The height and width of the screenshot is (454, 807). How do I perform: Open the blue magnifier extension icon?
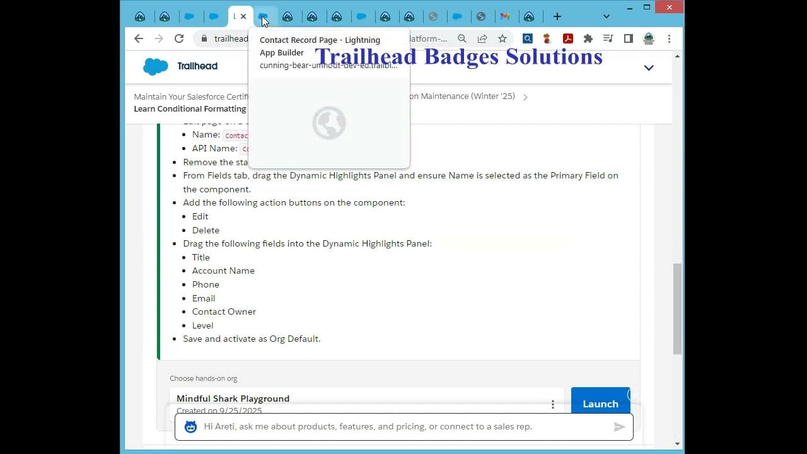528,38
